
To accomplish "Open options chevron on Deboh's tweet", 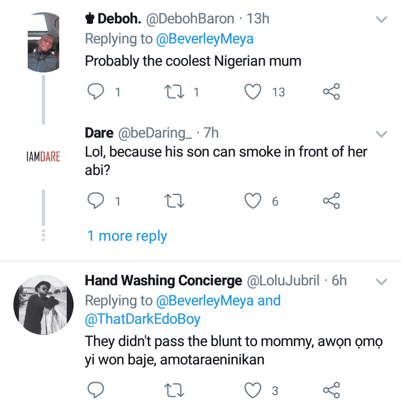I will click(382, 20).
